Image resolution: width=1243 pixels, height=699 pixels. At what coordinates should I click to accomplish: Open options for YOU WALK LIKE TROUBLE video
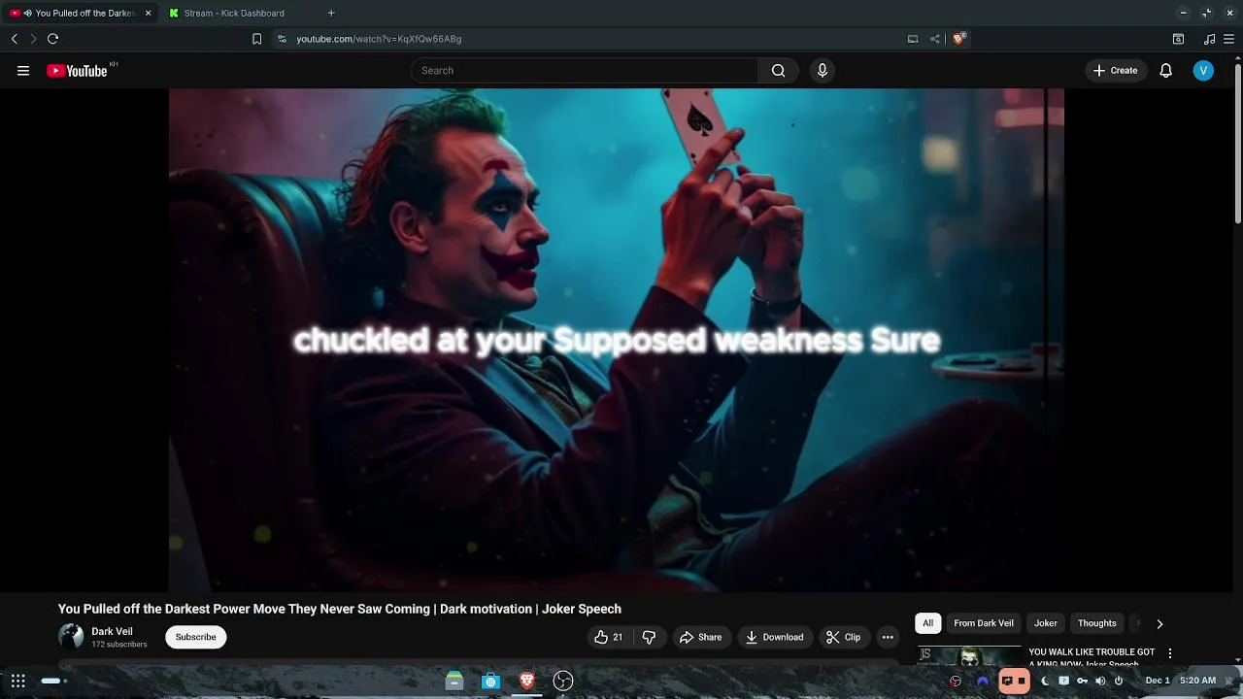click(1170, 653)
